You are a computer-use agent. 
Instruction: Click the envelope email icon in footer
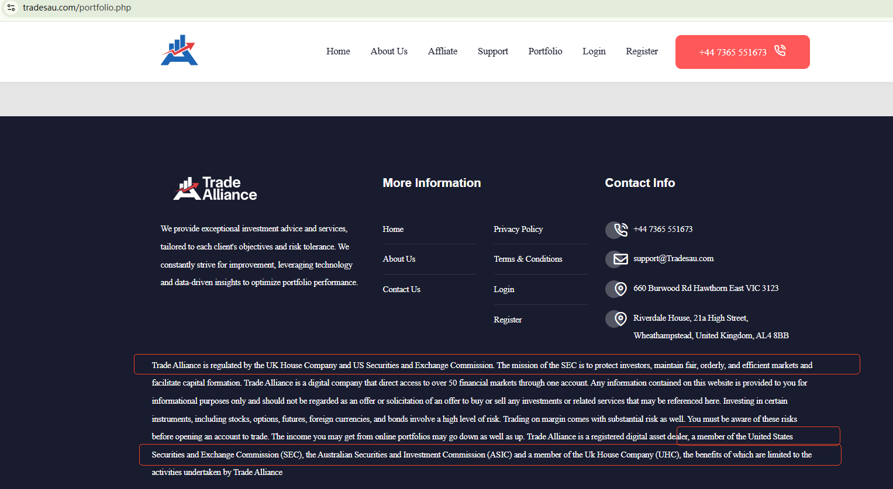coord(620,259)
